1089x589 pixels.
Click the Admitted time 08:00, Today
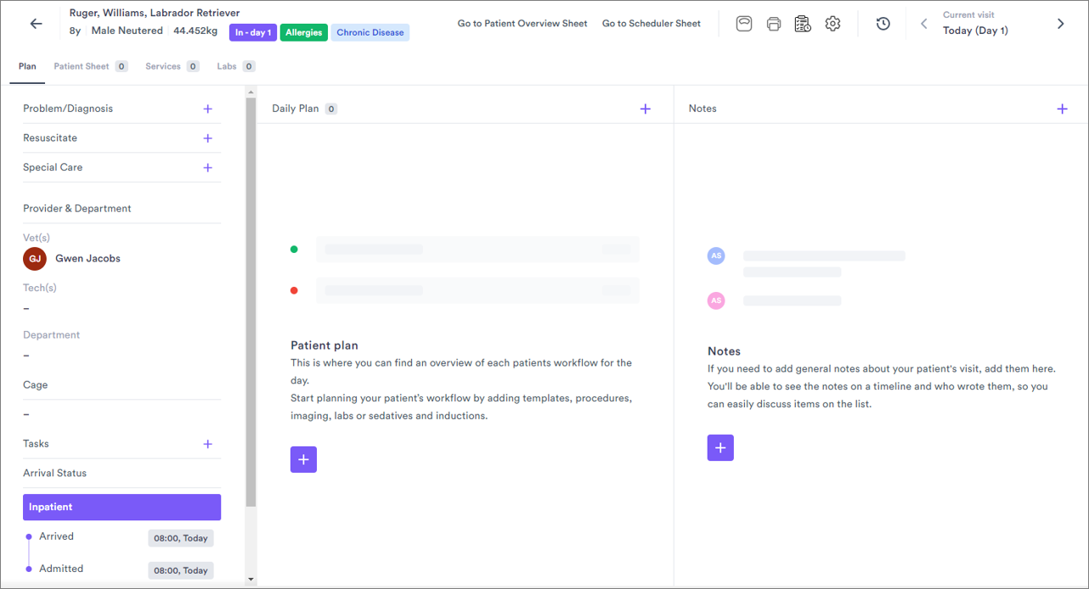tap(180, 570)
